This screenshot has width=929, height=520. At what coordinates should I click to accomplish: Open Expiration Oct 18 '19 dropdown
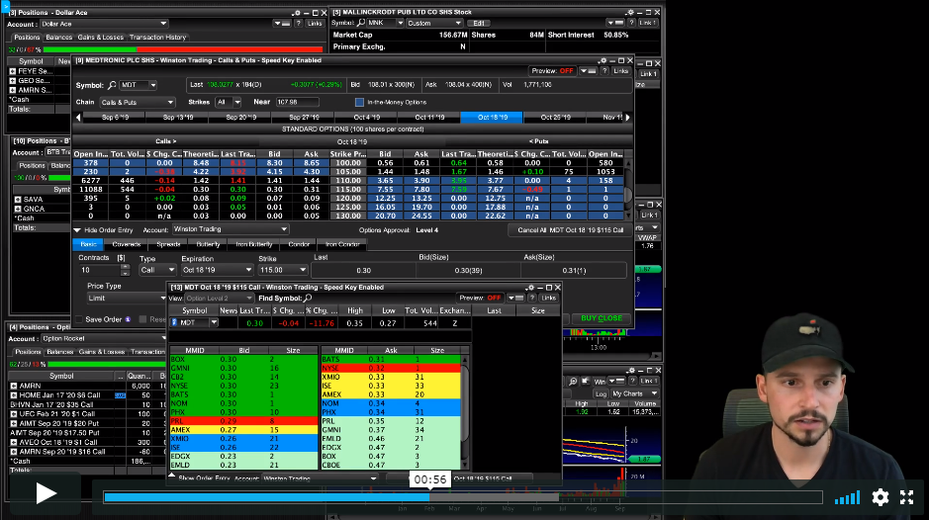(217, 270)
